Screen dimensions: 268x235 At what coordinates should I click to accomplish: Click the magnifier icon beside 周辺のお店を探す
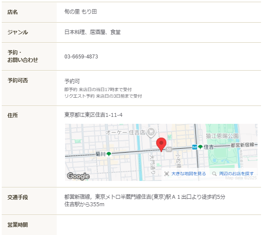pyautogui.click(x=214, y=174)
